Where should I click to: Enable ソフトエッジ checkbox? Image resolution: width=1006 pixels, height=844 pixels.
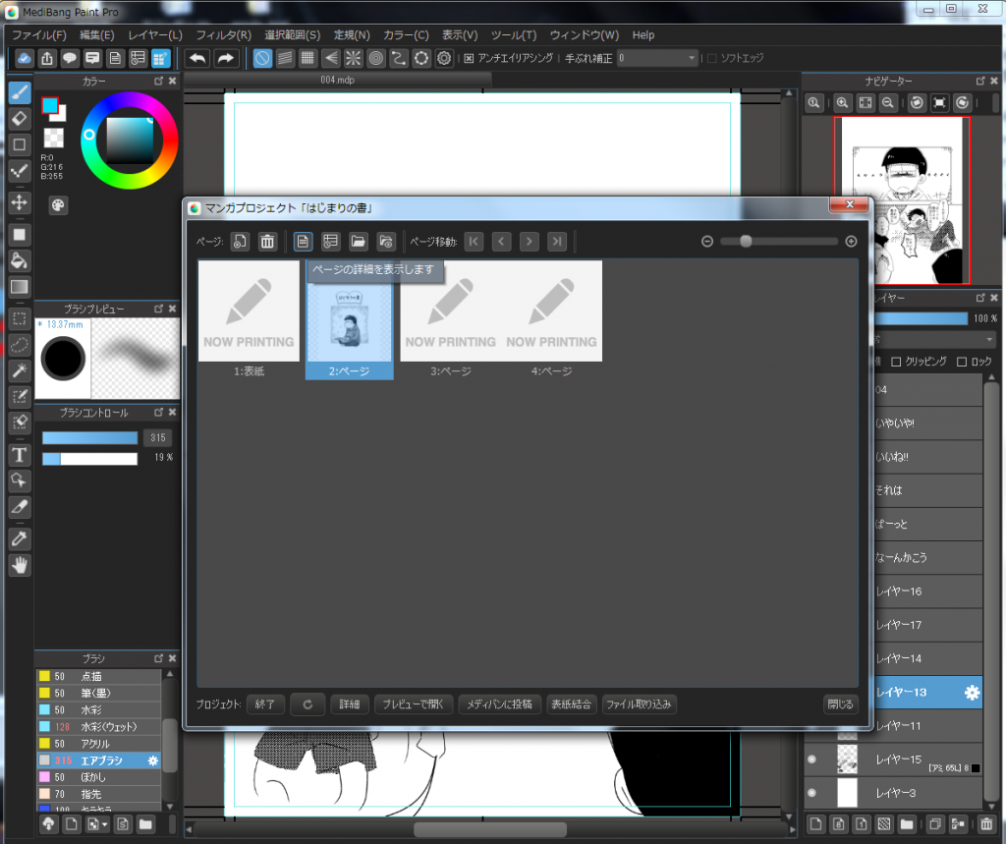[711, 58]
